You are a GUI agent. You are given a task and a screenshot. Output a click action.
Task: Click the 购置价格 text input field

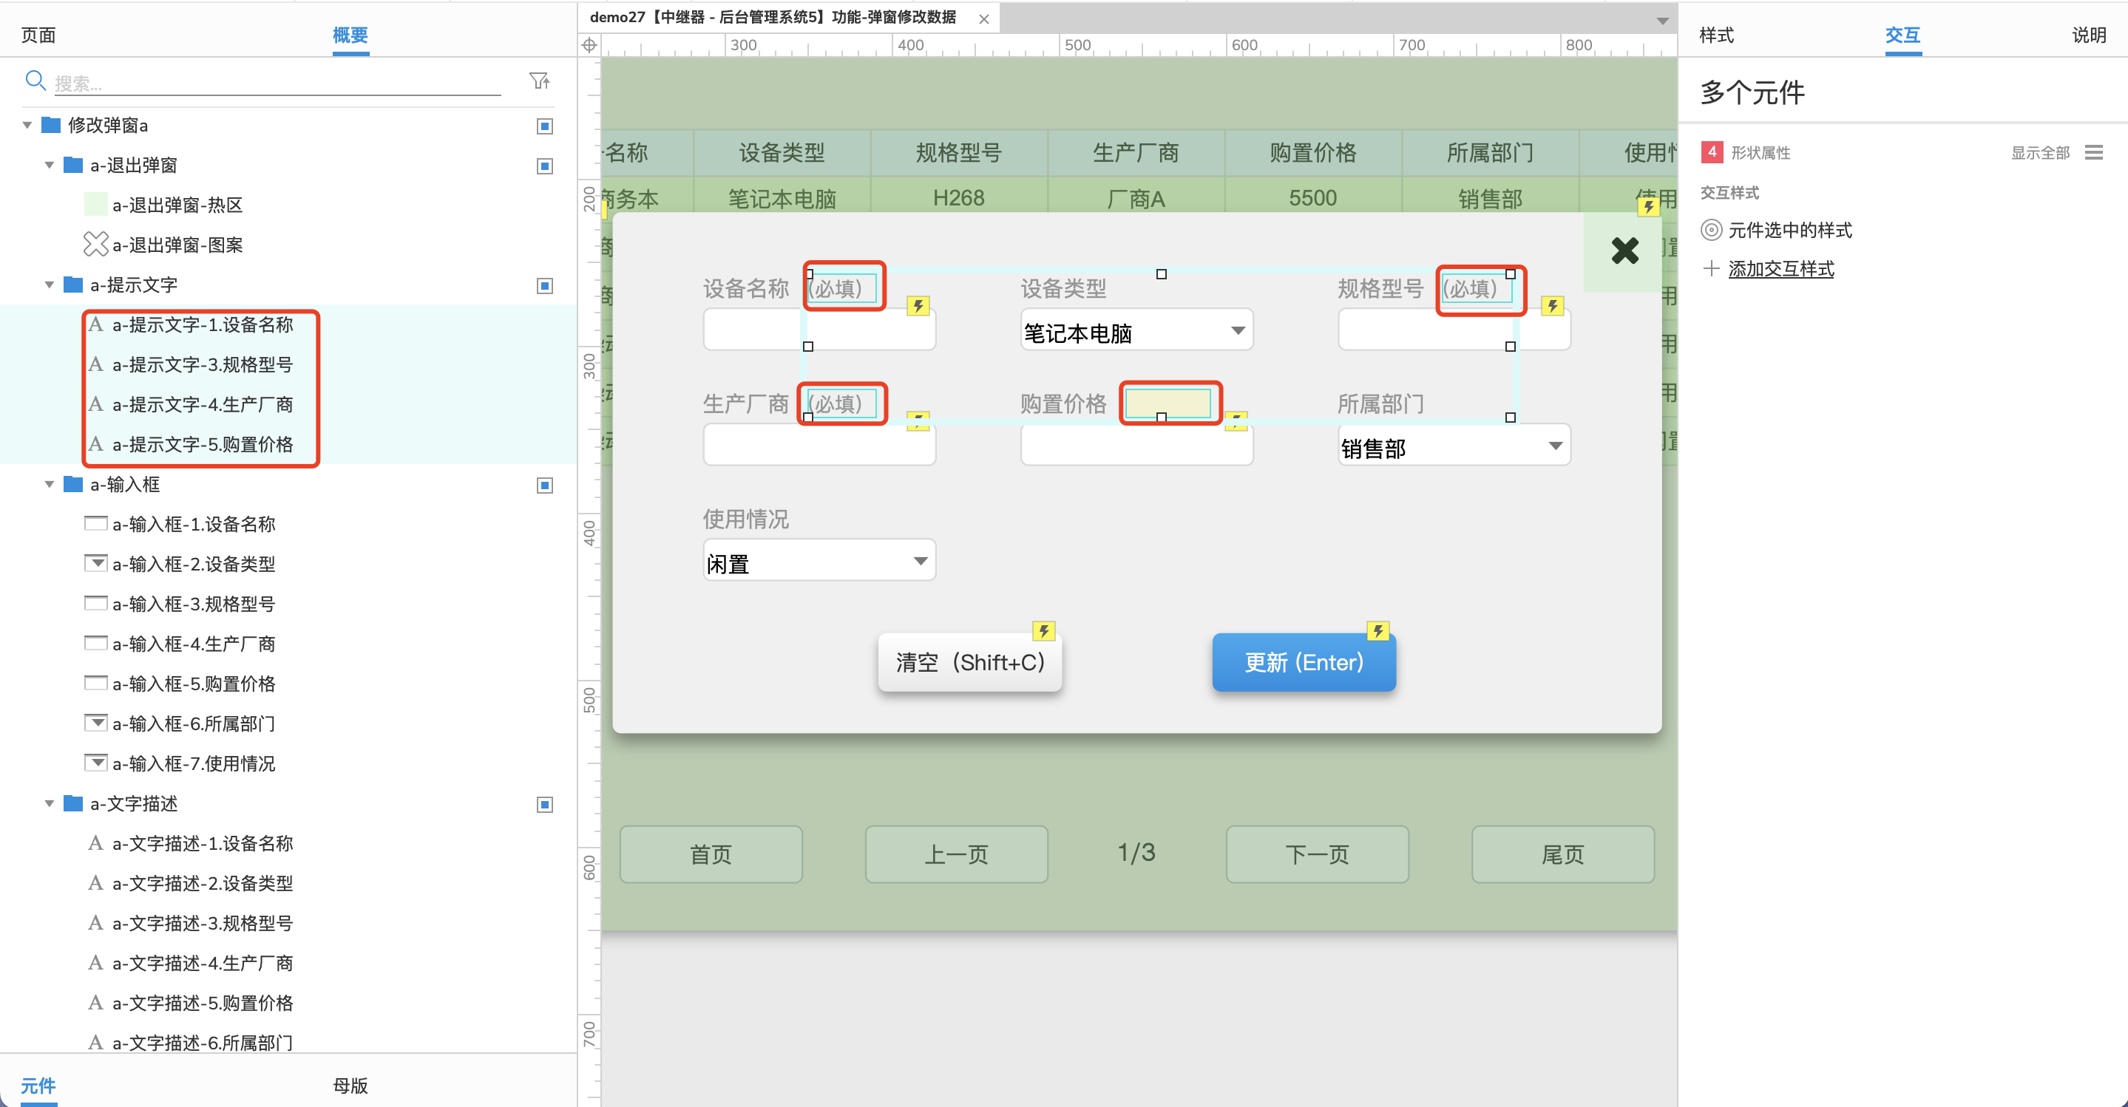tap(1136, 446)
